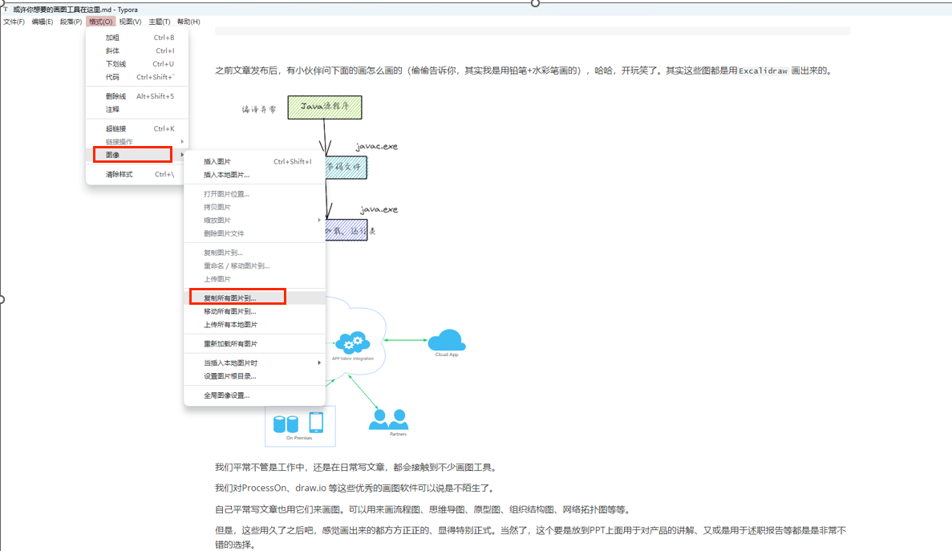Open the 文件(F) menu
The width and height of the screenshot is (952, 551).
(x=14, y=22)
